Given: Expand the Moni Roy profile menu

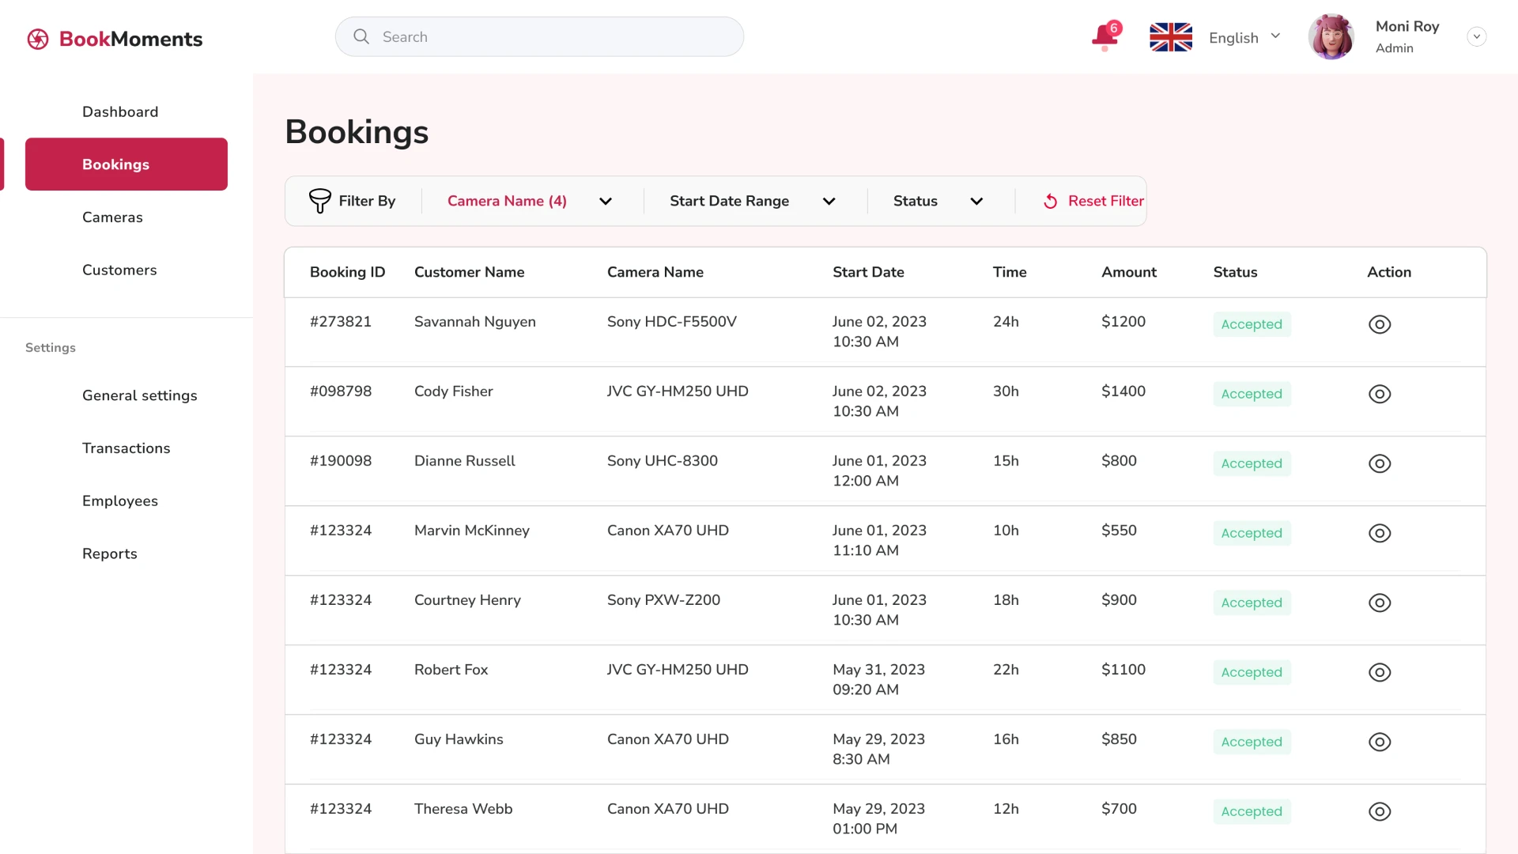Looking at the screenshot, I should pyautogui.click(x=1477, y=36).
